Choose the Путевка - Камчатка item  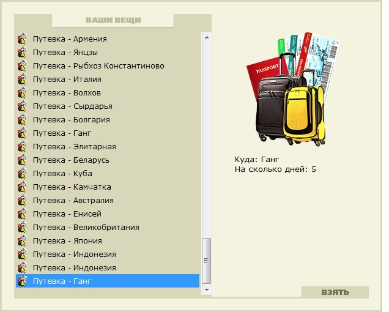coord(108,187)
